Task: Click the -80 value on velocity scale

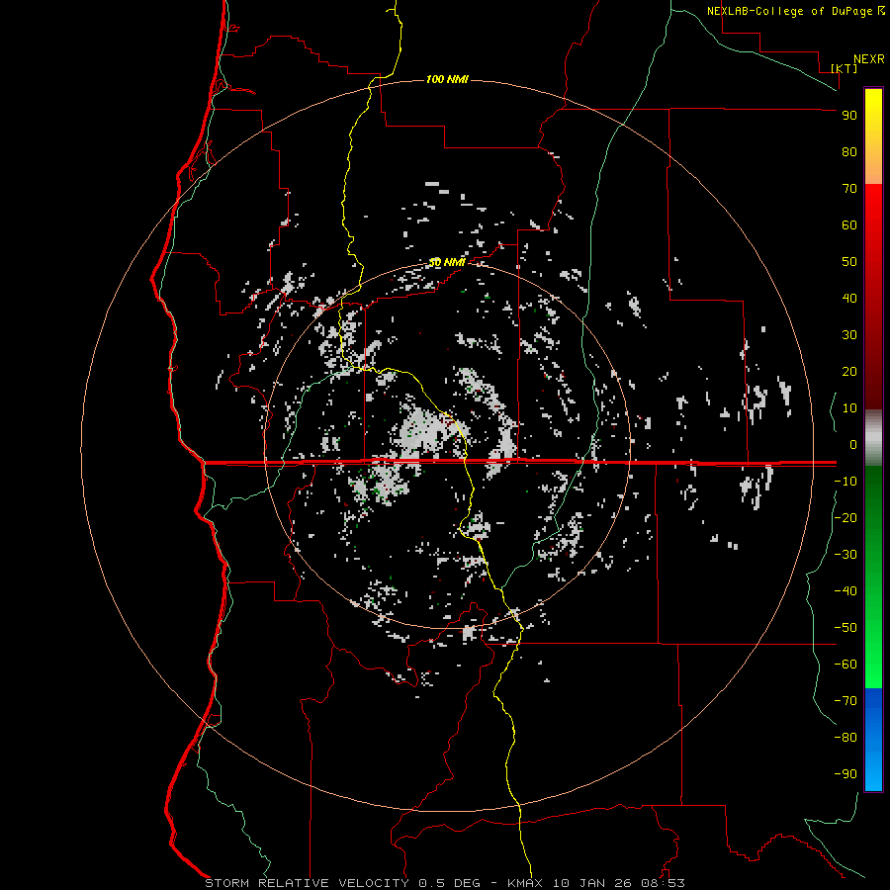Action: pyautogui.click(x=845, y=738)
